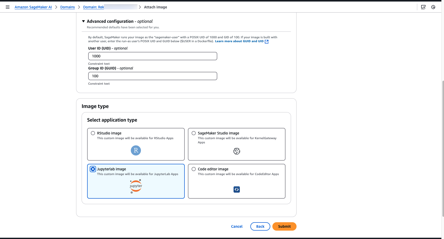Submit the attach image form
The height and width of the screenshot is (239, 444).
(x=284, y=226)
